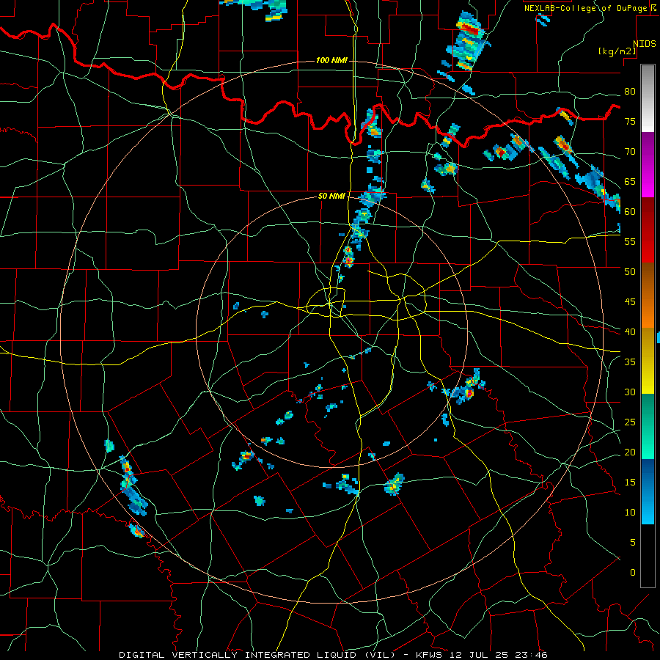The width and height of the screenshot is (660, 660).
Task: Click the 55 value on color scale
Action: click(630, 241)
